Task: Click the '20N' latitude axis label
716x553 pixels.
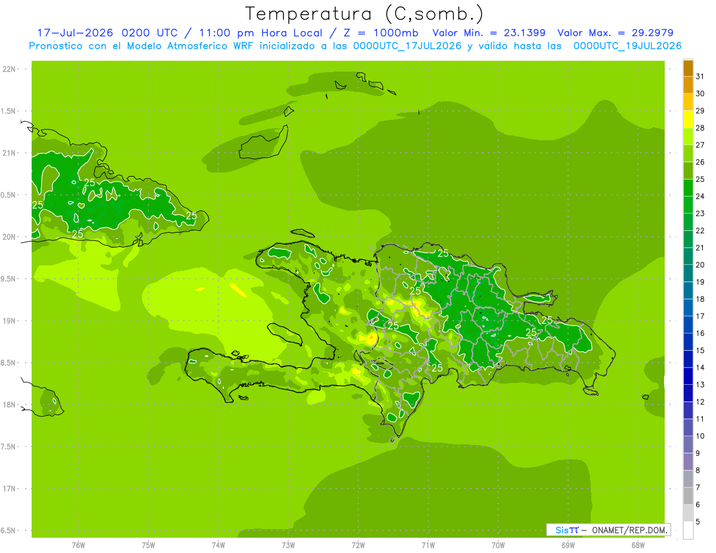Action: 8,237
